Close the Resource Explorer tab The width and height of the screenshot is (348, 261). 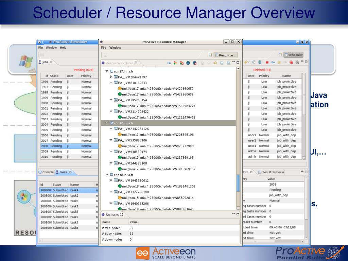pyautogui.click(x=136, y=63)
